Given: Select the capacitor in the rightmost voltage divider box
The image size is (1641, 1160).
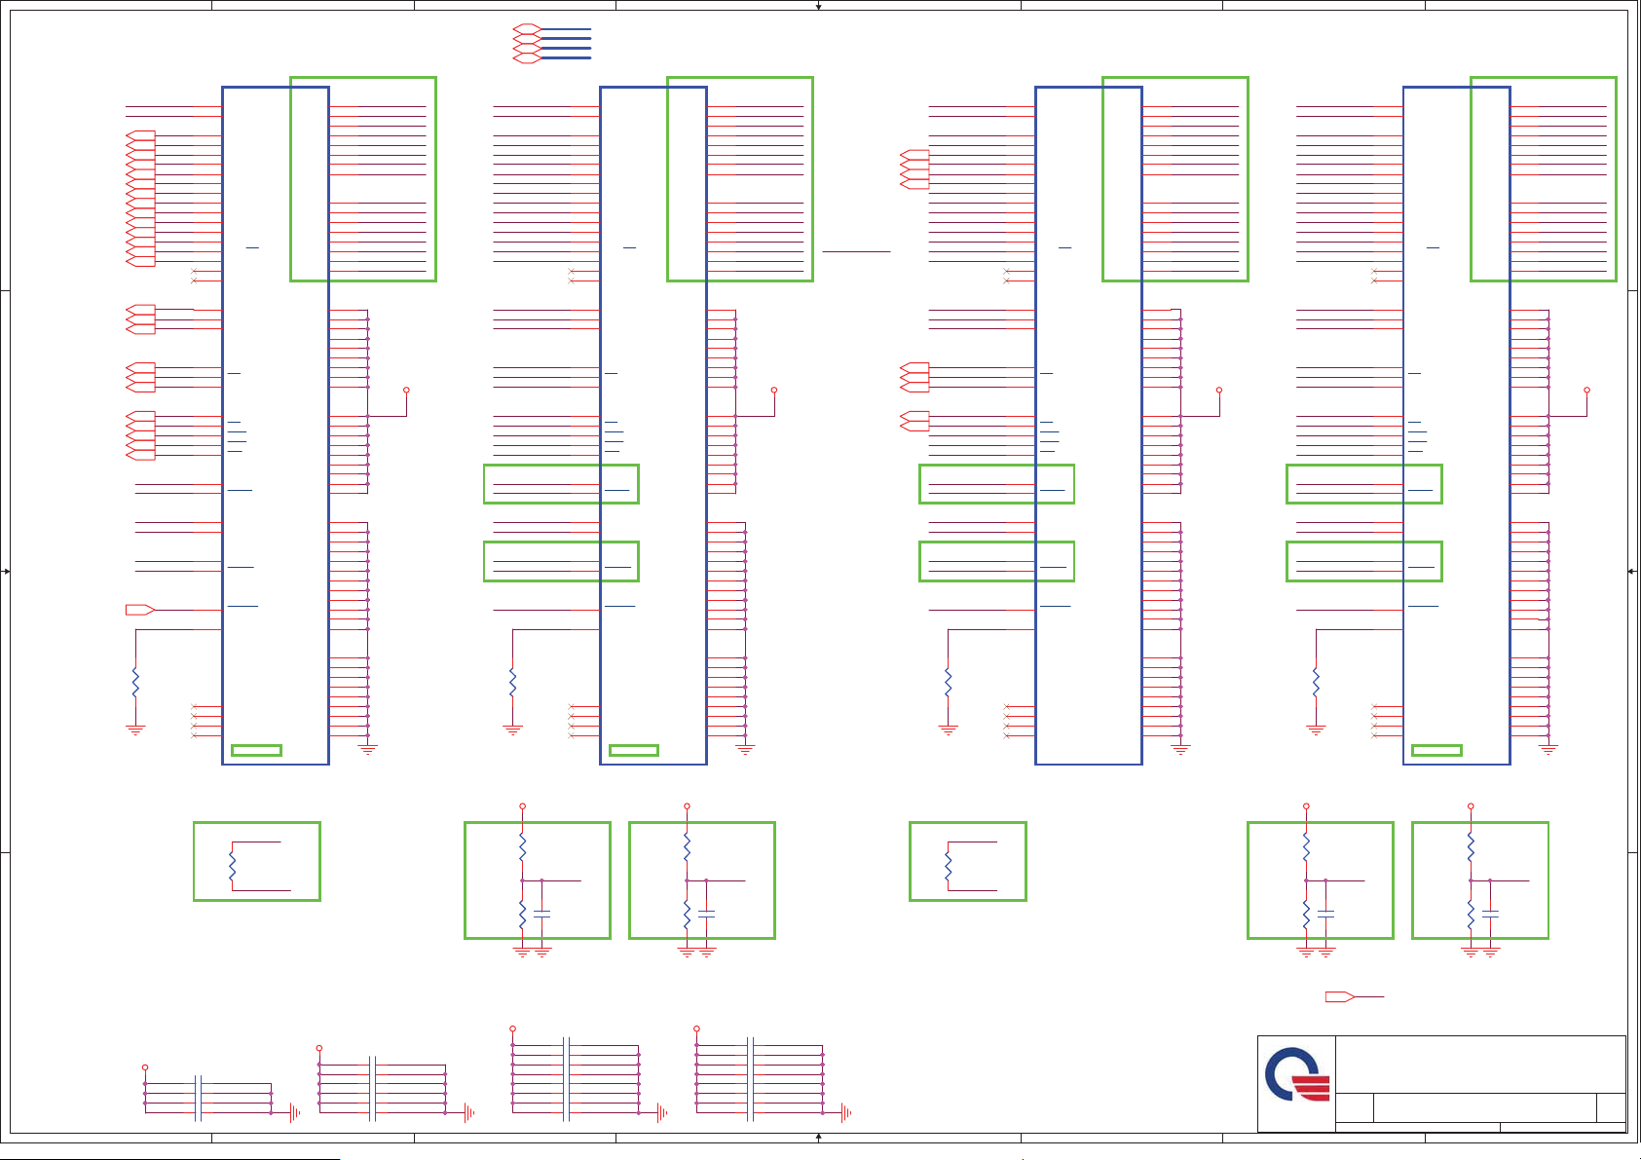Looking at the screenshot, I should 1490,914.
